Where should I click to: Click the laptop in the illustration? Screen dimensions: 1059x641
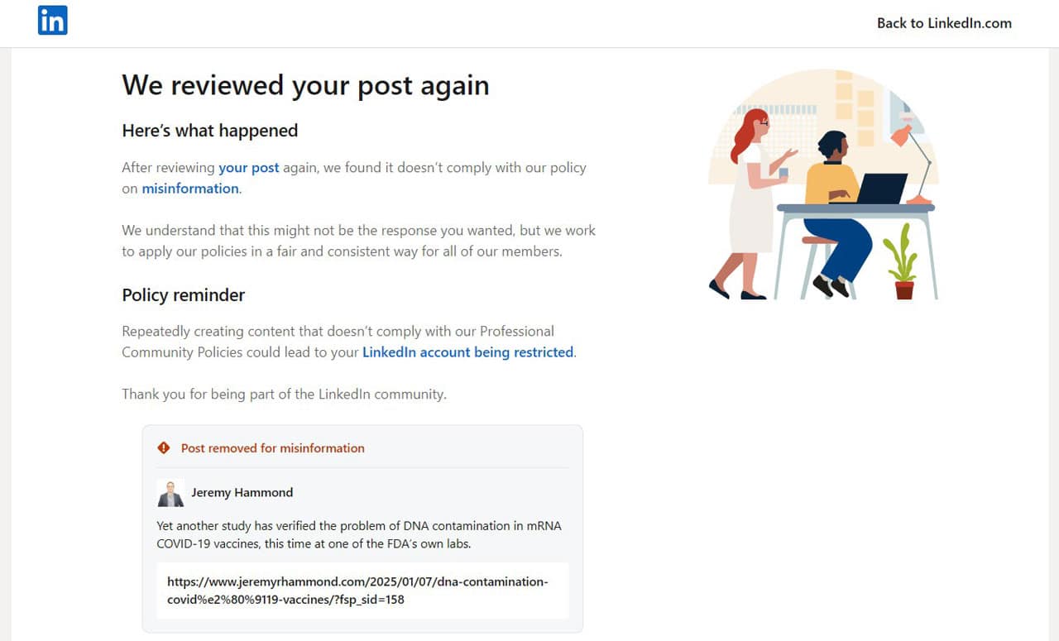click(x=880, y=189)
